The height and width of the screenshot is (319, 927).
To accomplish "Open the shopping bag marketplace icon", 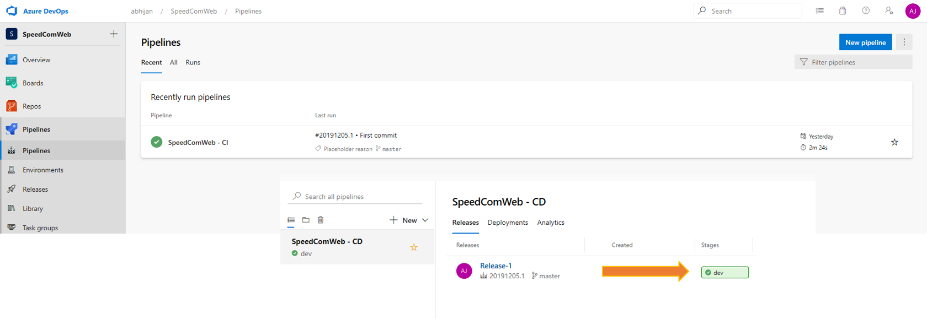I will [843, 11].
